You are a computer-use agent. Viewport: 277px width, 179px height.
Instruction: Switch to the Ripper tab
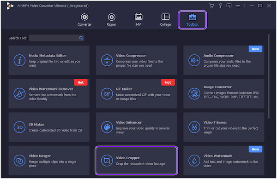tap(111, 20)
